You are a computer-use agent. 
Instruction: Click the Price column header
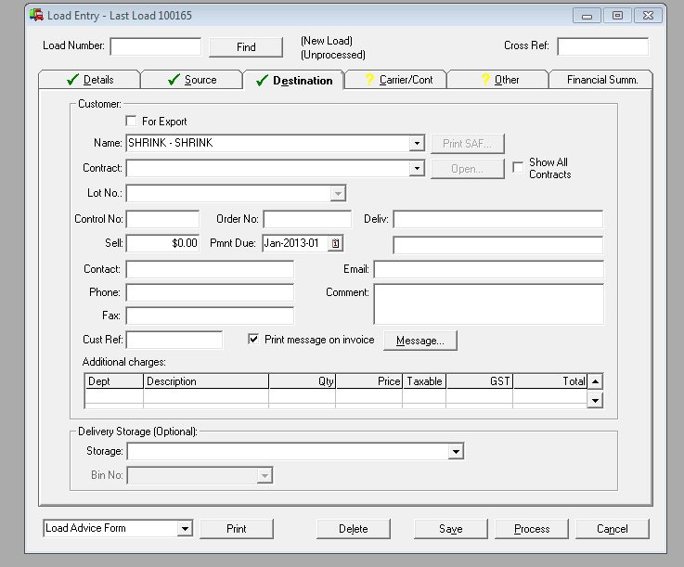click(x=369, y=381)
